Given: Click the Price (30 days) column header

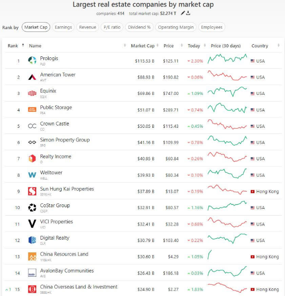Looking at the screenshot, I should point(226,46).
